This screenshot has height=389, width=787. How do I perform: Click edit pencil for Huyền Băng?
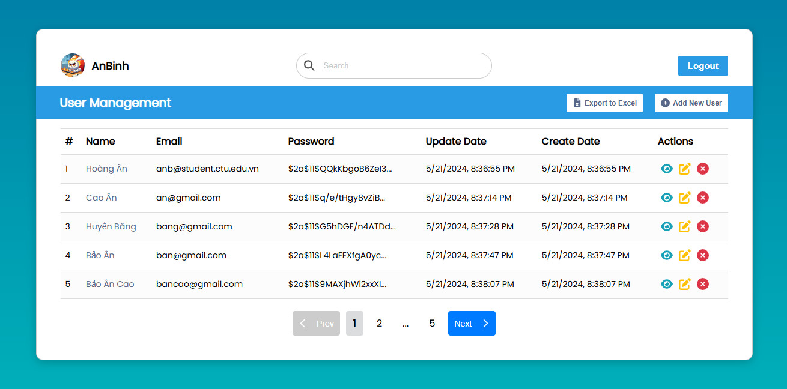point(684,226)
